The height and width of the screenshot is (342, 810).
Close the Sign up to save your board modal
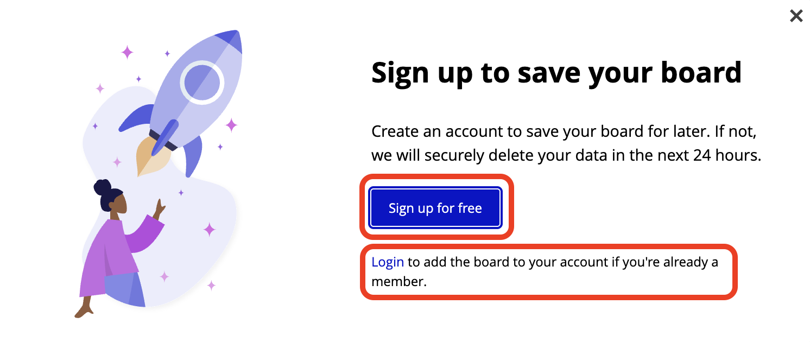pos(796,16)
